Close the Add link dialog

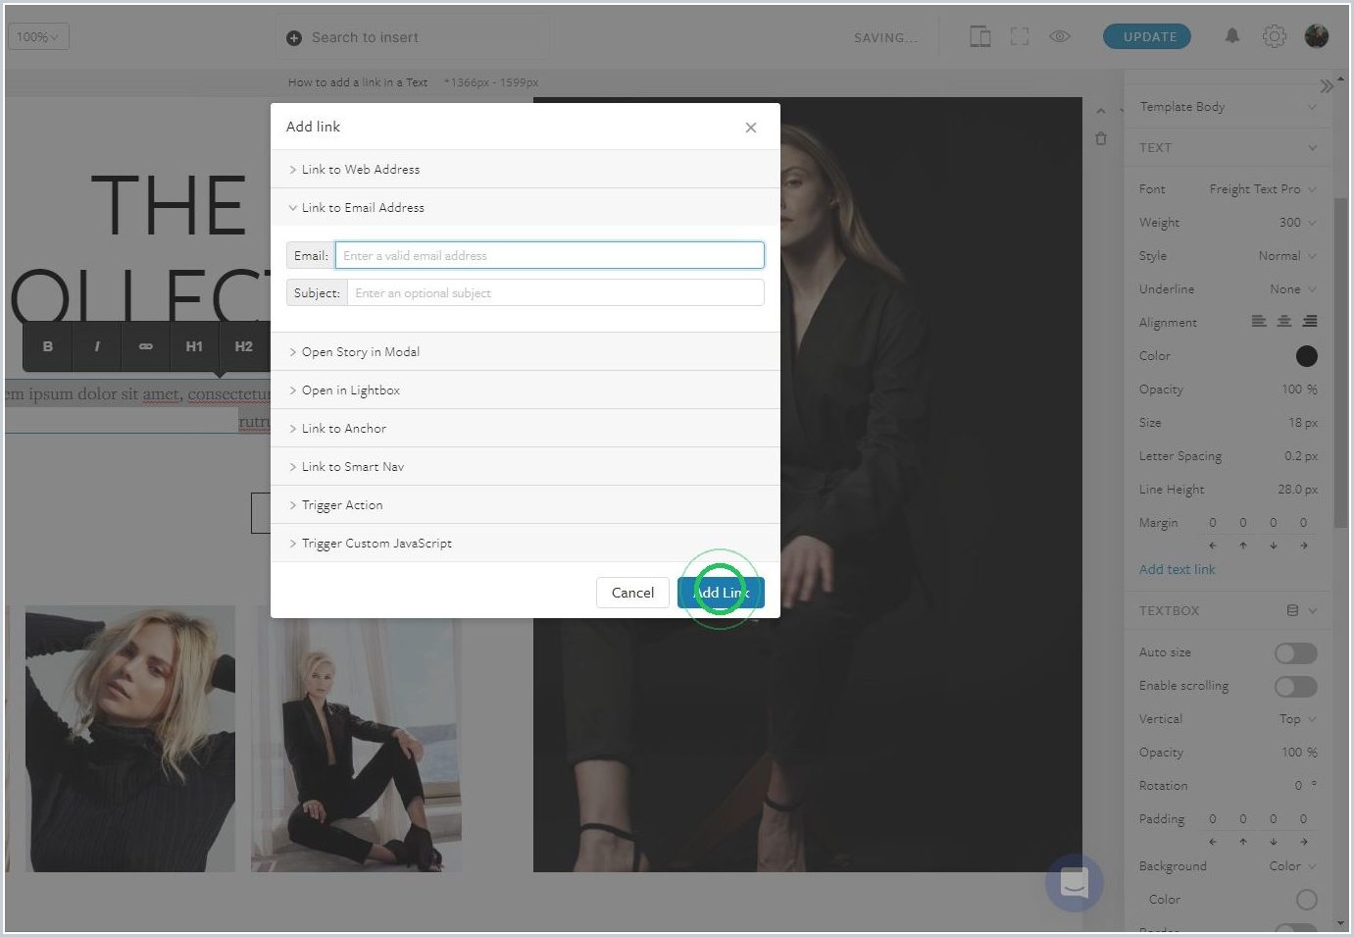coord(751,128)
